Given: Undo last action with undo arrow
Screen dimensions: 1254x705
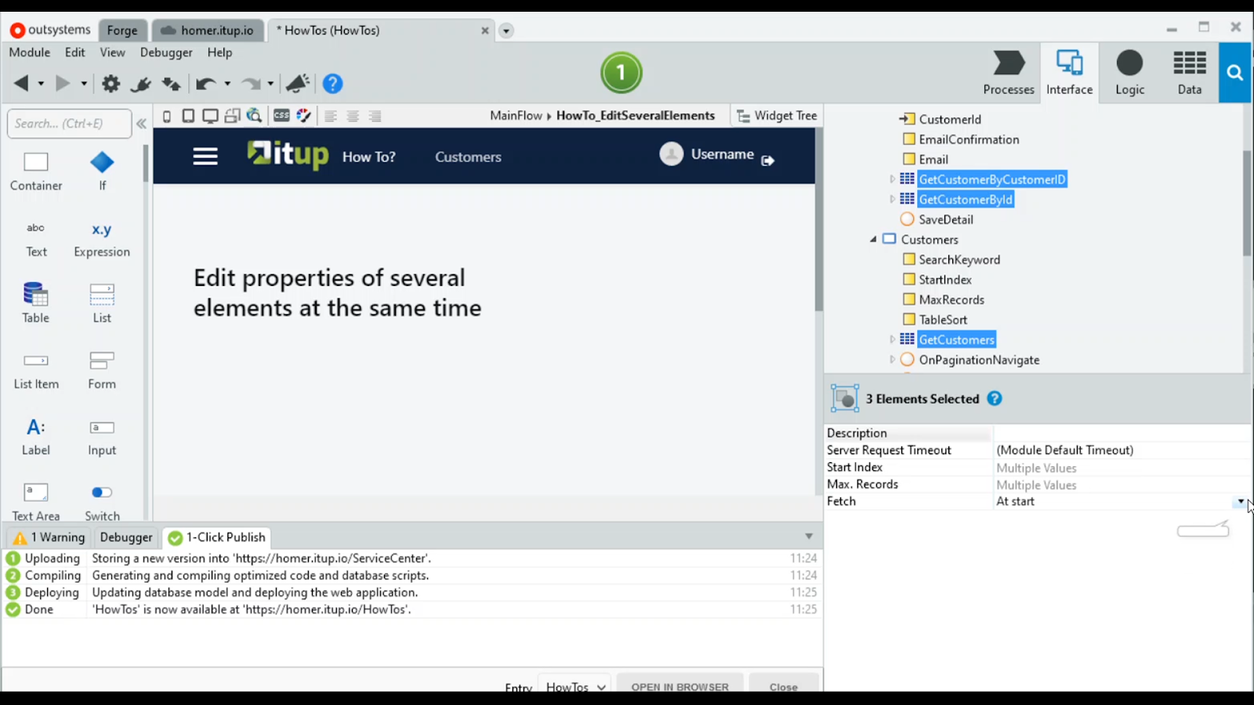Looking at the screenshot, I should click(x=206, y=84).
